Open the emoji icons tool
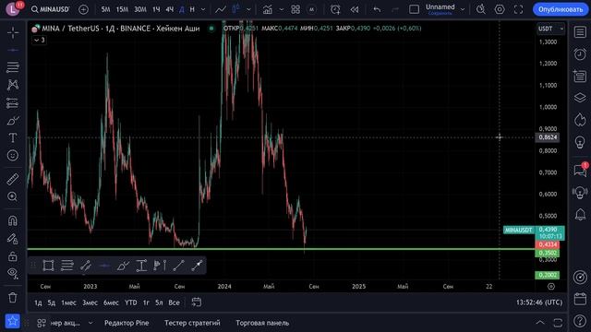The image size is (591, 332). tap(13, 156)
